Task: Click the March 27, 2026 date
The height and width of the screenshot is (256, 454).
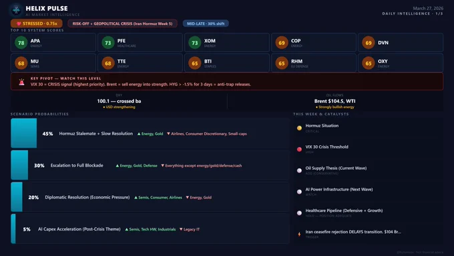Action: click(428, 9)
